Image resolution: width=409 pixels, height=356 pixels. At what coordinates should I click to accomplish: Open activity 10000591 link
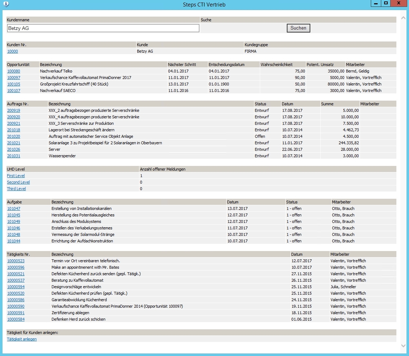coord(16,313)
